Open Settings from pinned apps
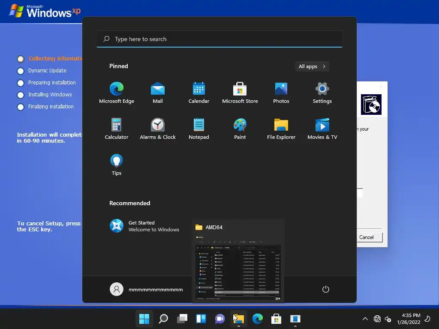 (322, 93)
